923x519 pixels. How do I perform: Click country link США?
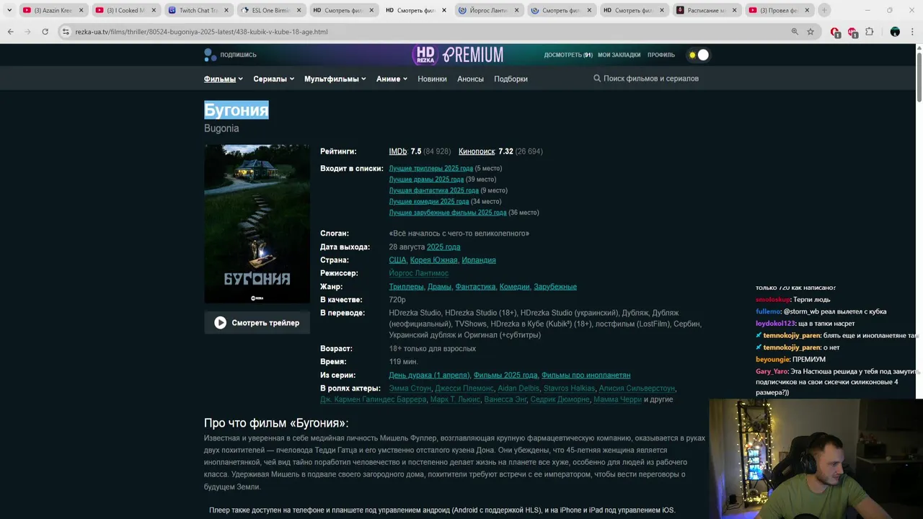pyautogui.click(x=397, y=260)
